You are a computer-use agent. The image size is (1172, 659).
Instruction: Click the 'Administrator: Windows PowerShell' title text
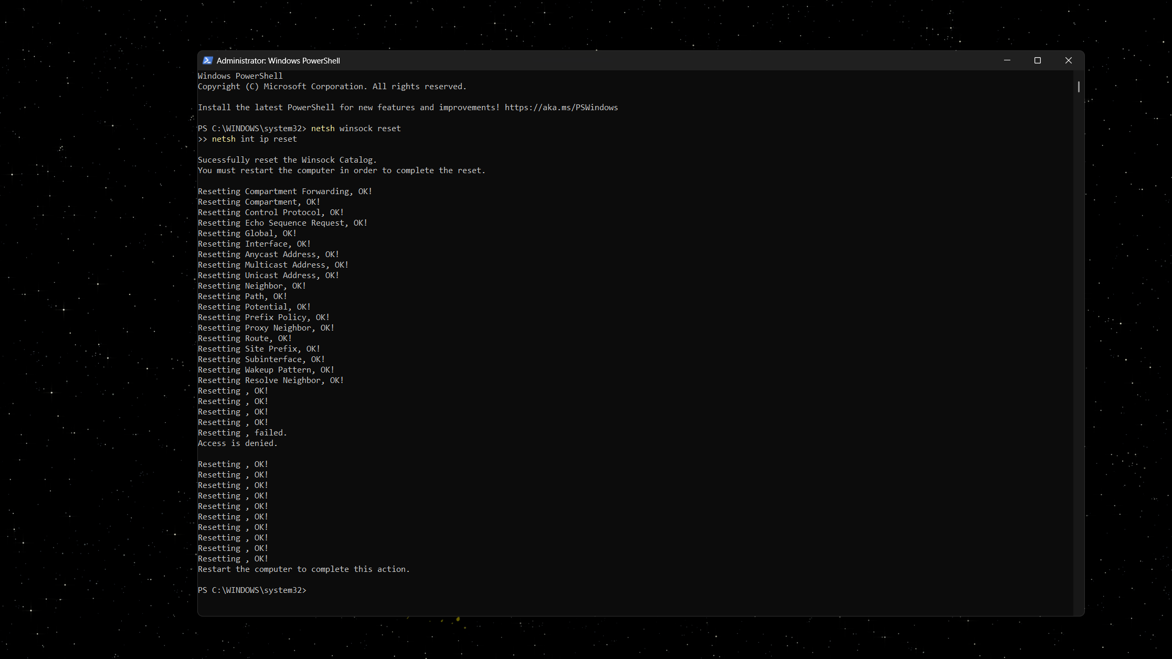278,61
